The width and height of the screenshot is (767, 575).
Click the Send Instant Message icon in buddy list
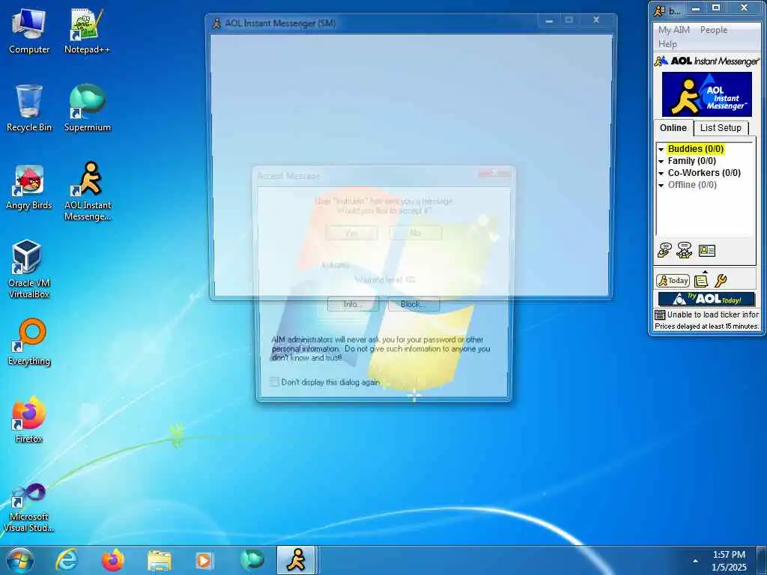664,250
